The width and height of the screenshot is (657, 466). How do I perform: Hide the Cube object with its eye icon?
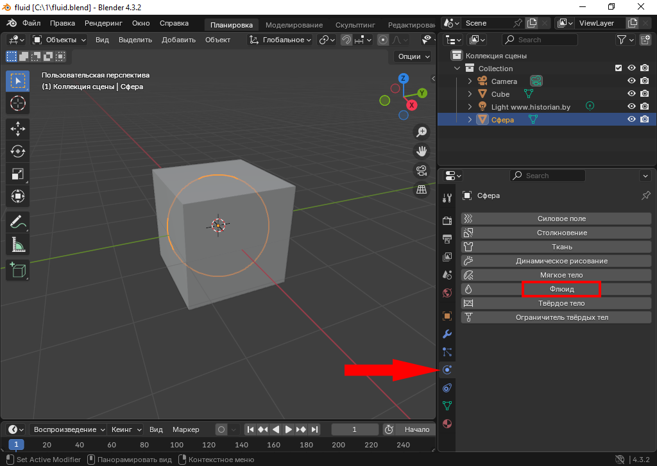(631, 94)
